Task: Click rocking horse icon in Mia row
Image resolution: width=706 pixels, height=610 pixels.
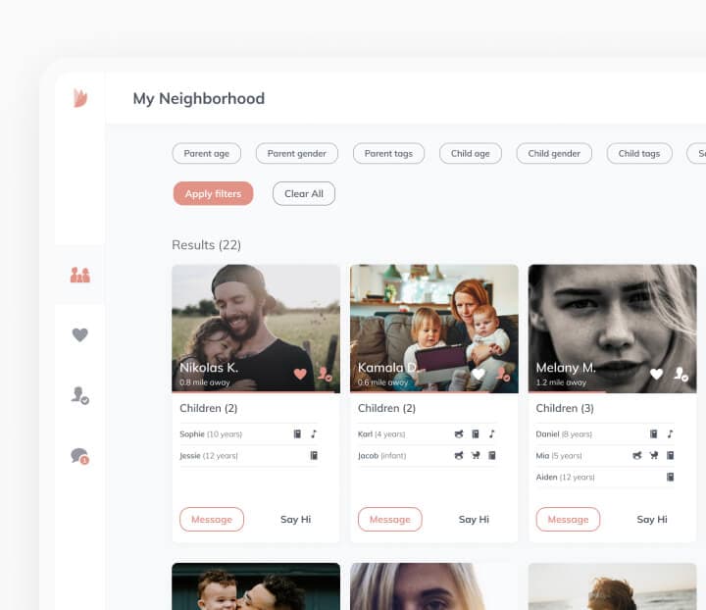Action: (654, 455)
